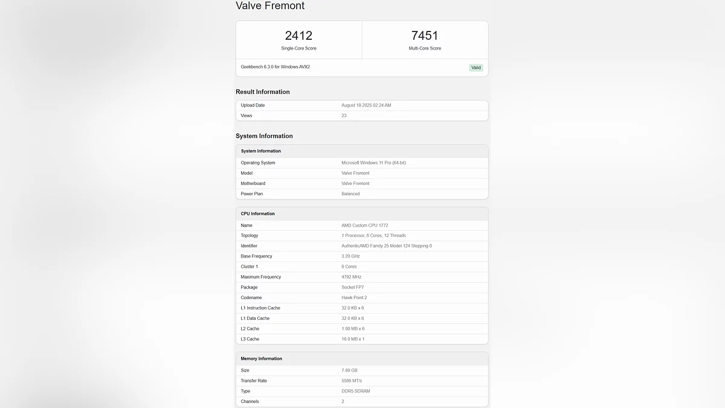Click the green Valid badge
Viewport: 725px width, 408px height.
pyautogui.click(x=476, y=68)
